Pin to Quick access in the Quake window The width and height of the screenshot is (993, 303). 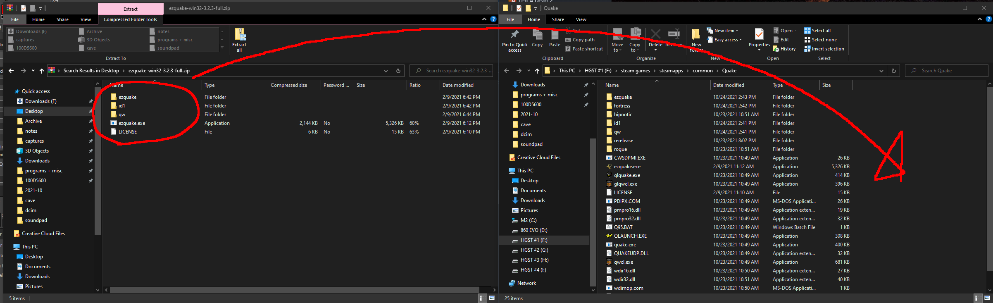[x=514, y=41]
